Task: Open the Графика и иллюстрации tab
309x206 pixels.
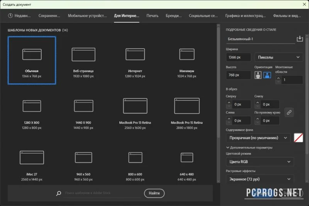Action: (245, 15)
